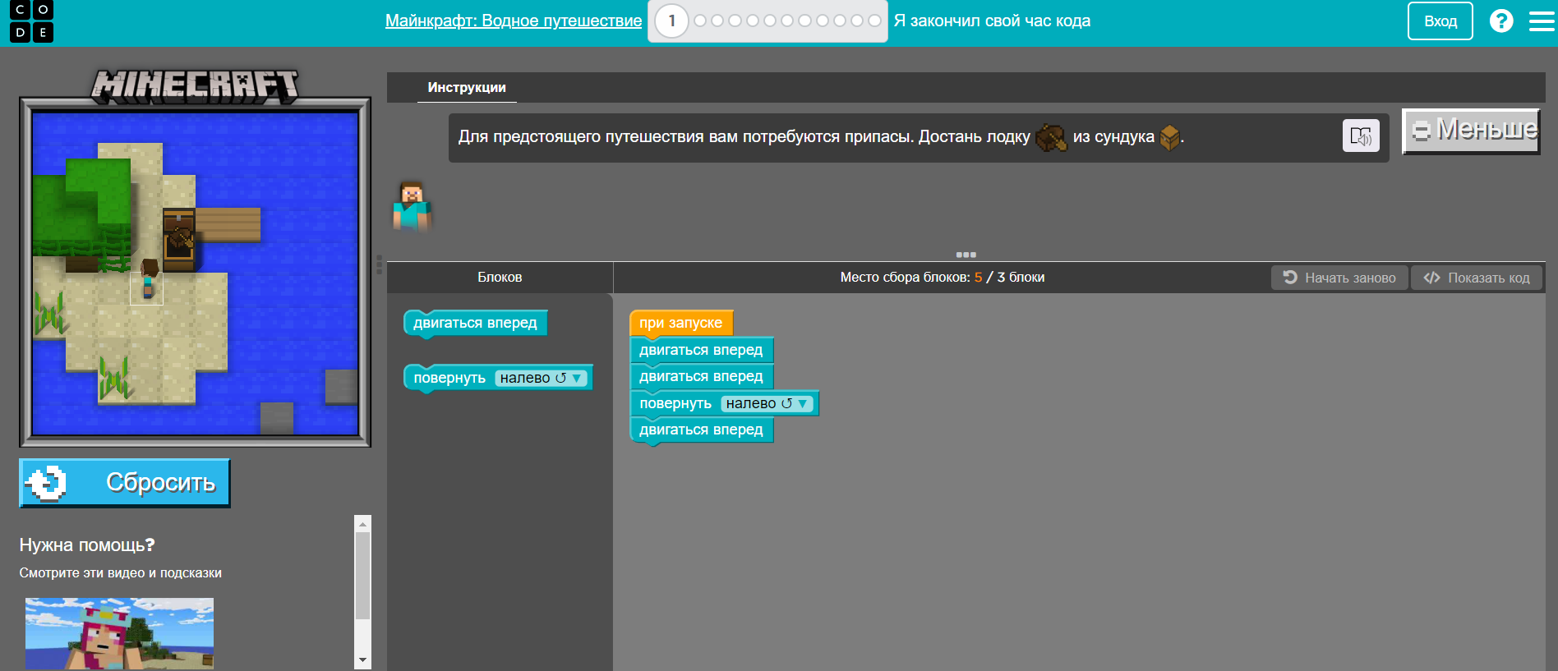Open Майнкрафт: Водное путешествие link
Screen dimensions: 1558x671
pos(514,21)
